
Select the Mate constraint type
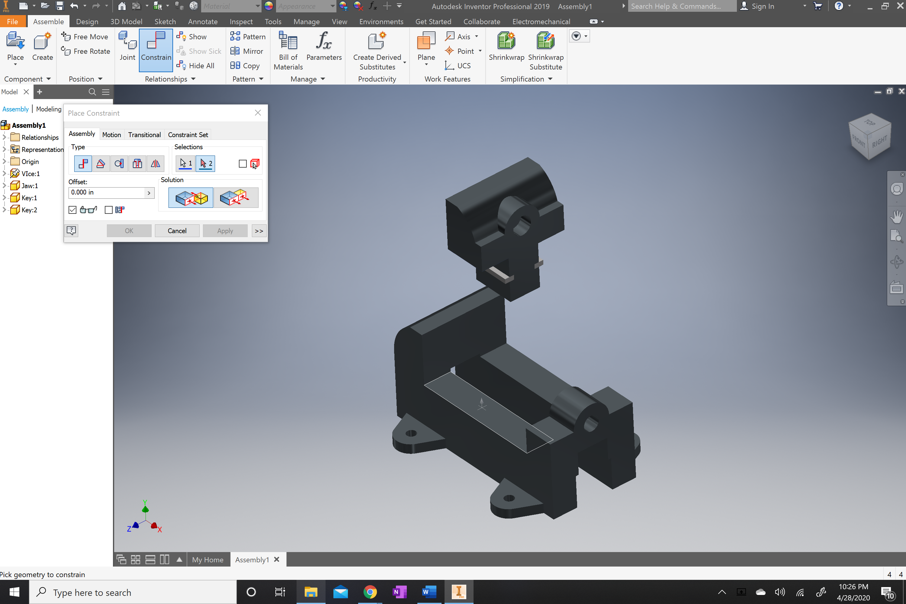[83, 164]
